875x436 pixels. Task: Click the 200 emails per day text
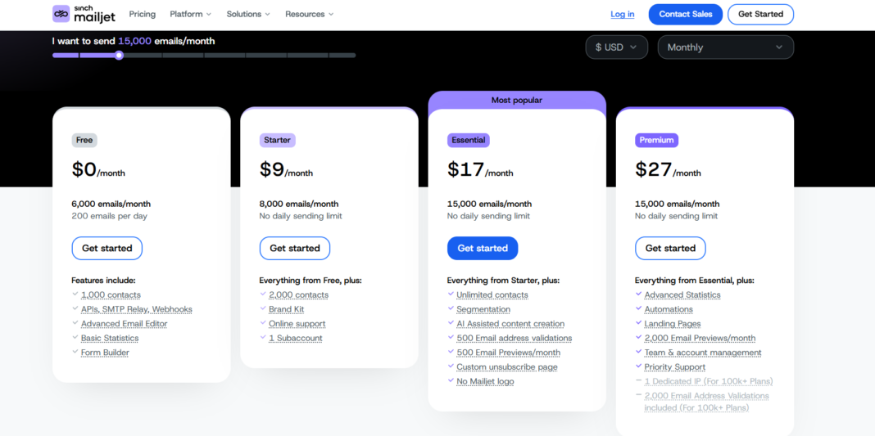[x=110, y=216]
